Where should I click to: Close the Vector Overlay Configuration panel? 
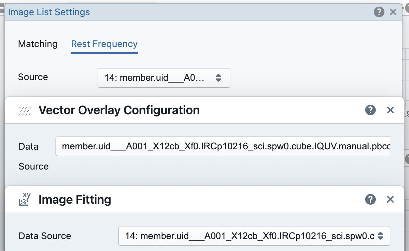(390, 110)
